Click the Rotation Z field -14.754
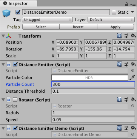137x139 pixels. point(124,49)
